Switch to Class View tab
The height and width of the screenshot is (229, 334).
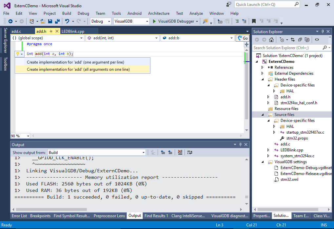322,216
